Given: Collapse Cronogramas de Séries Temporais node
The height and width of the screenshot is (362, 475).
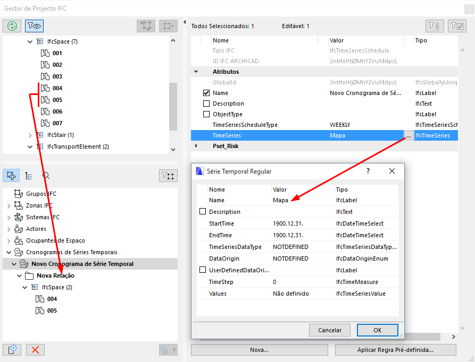Looking at the screenshot, I should tap(9, 252).
